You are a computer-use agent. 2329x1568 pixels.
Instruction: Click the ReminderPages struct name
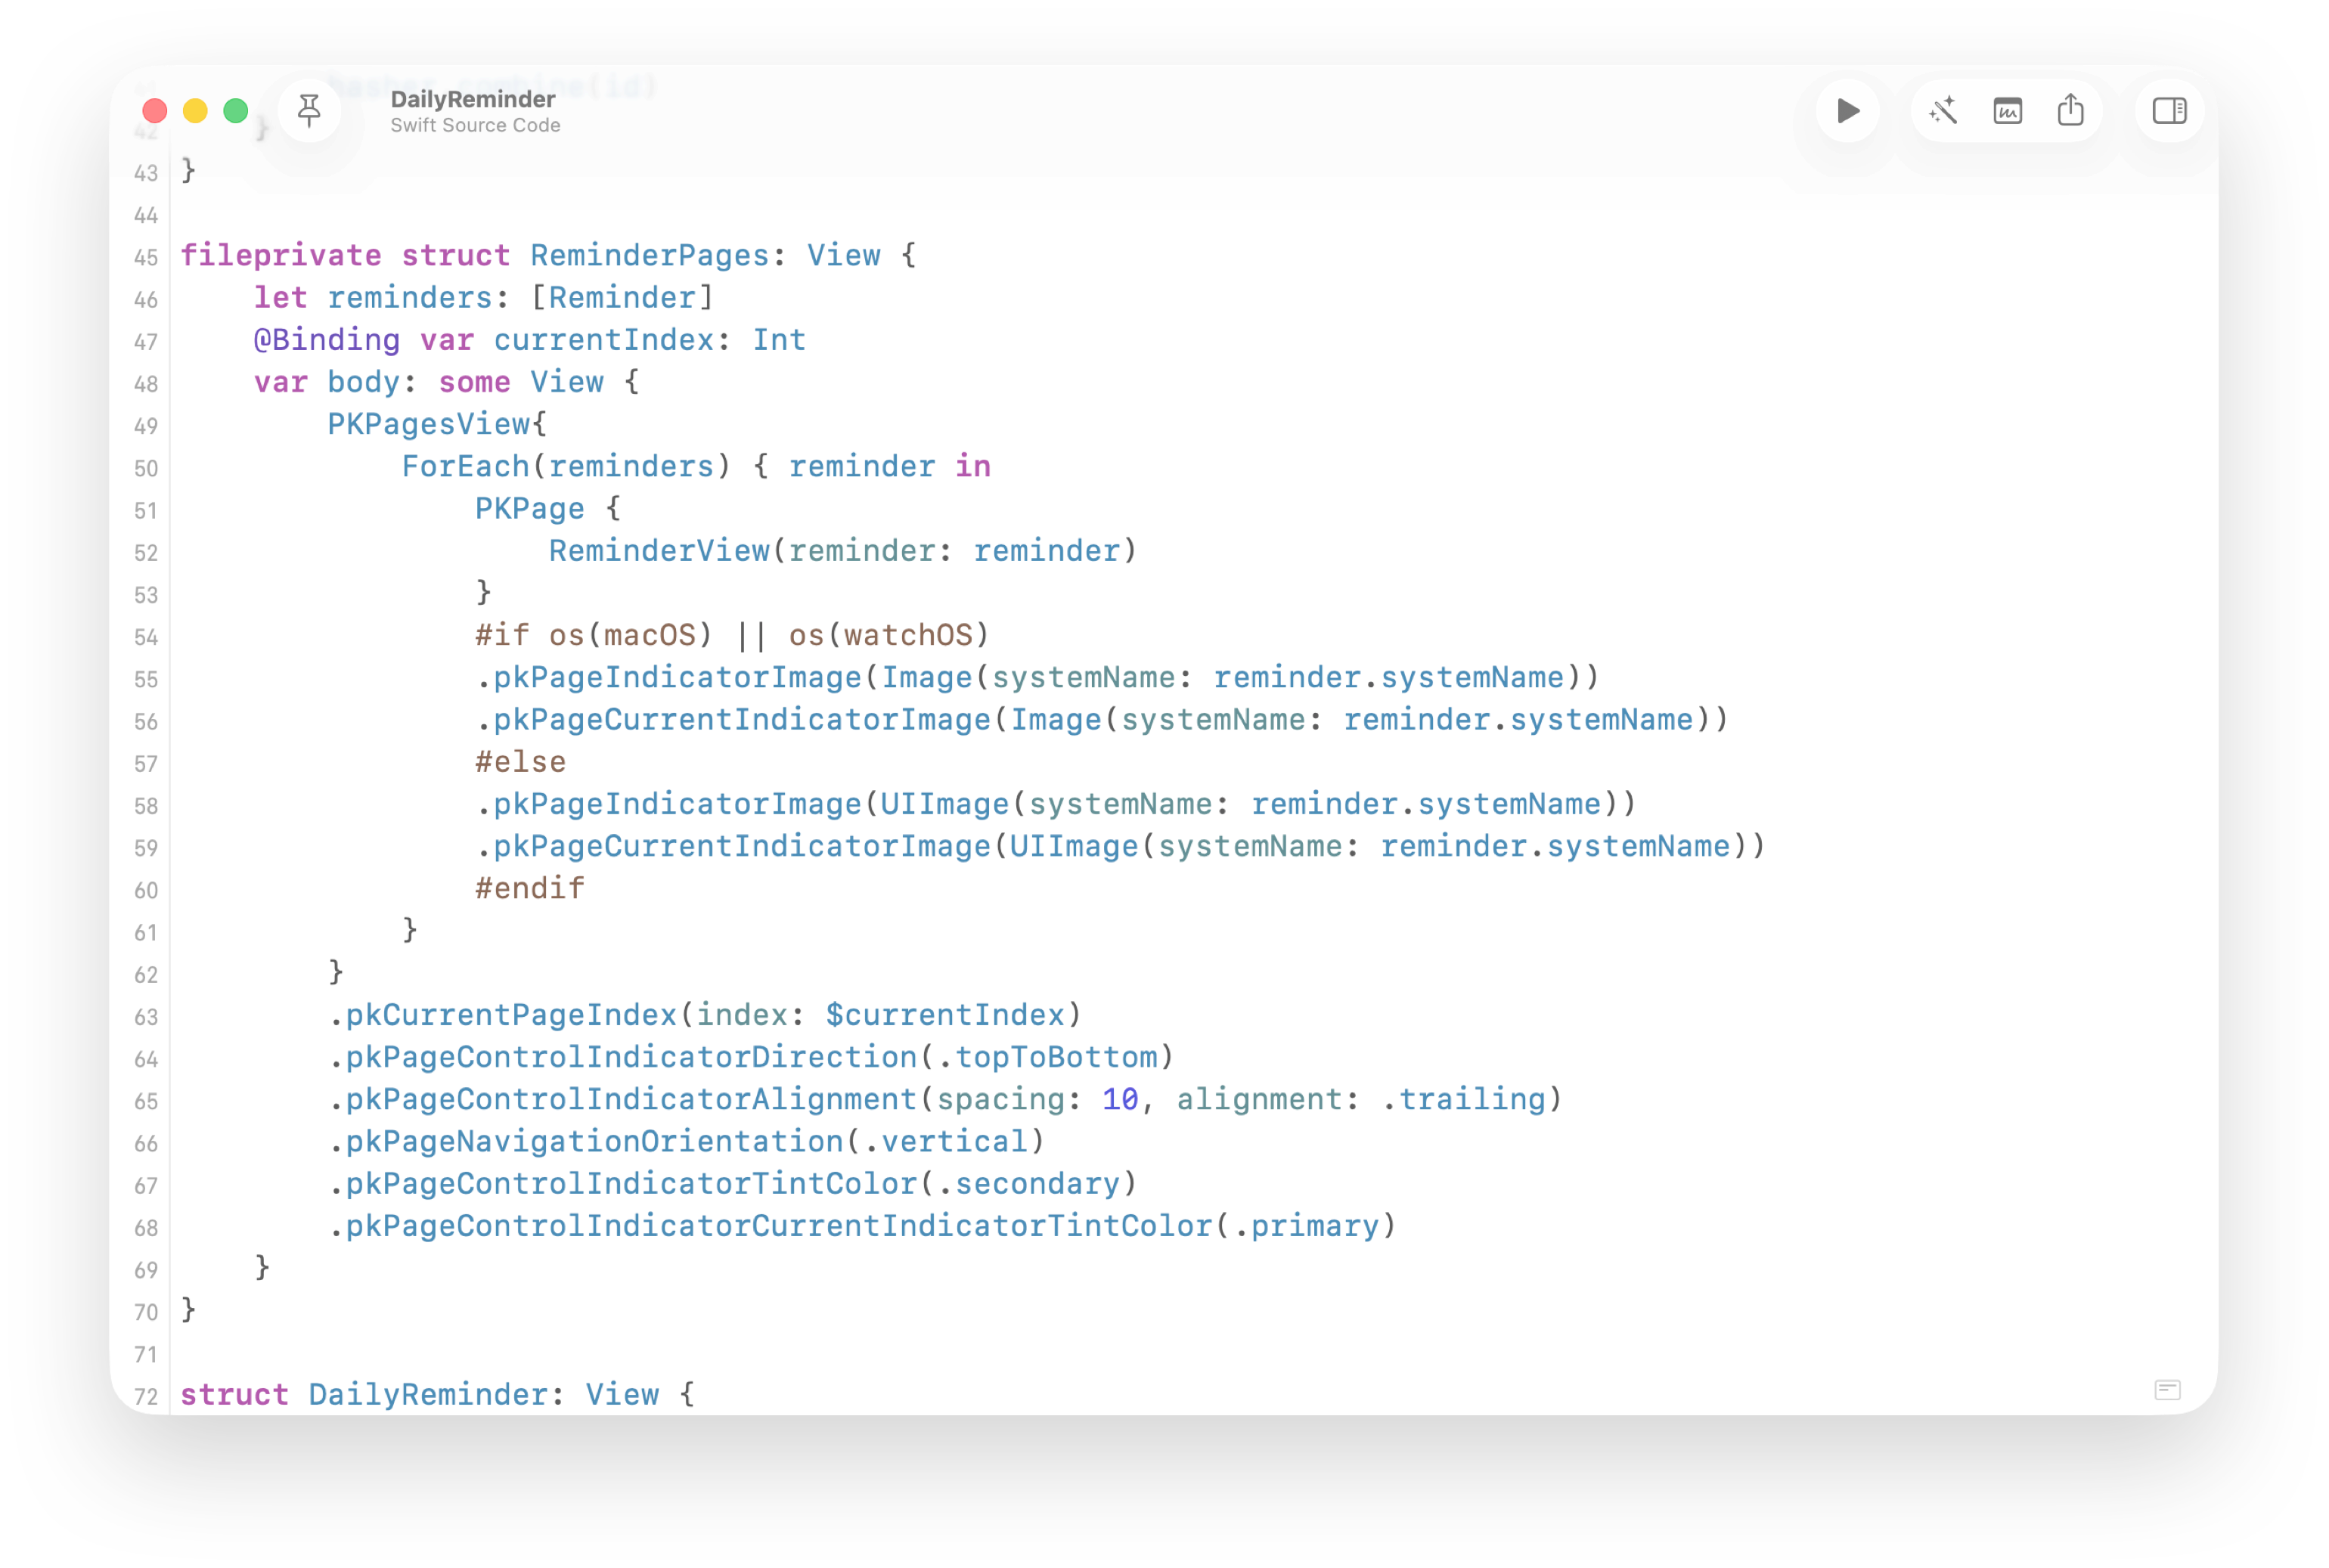coord(649,256)
